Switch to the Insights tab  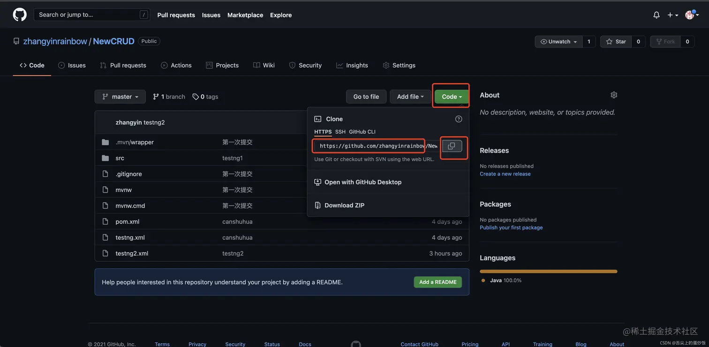tap(352, 65)
